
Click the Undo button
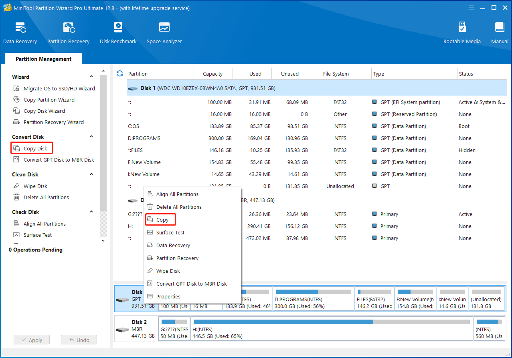[79, 340]
